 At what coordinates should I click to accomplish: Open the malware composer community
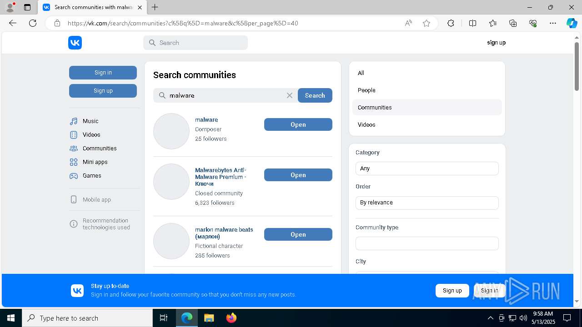298,124
